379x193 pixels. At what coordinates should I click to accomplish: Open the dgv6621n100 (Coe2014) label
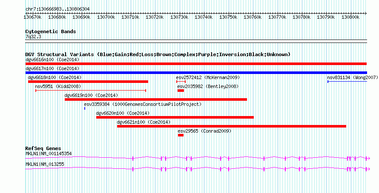(x=144, y=122)
